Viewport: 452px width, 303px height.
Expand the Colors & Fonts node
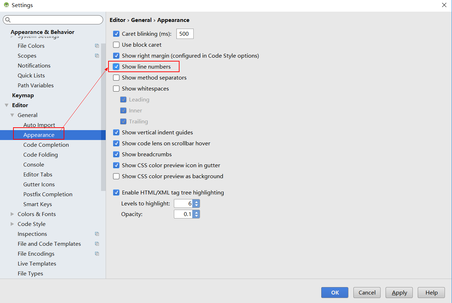point(12,214)
